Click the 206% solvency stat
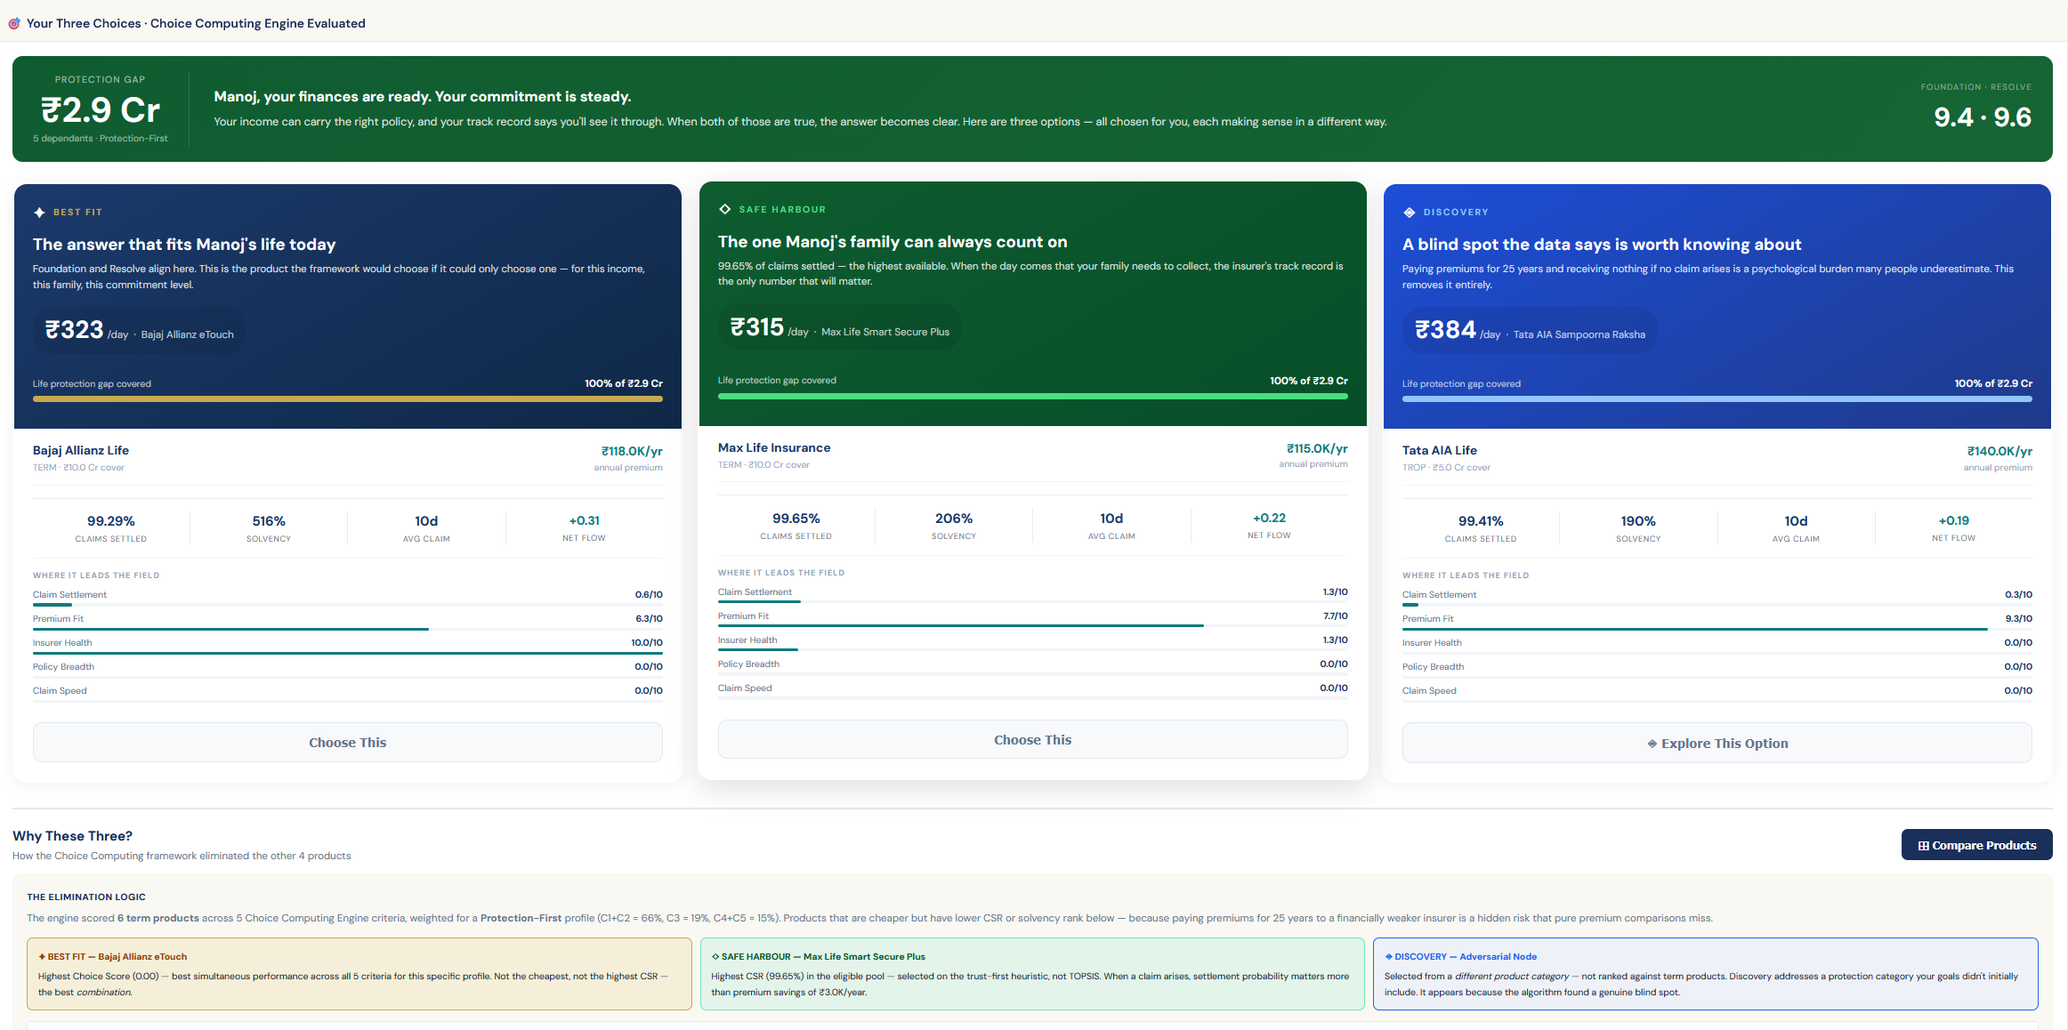2068x1030 pixels. pyautogui.click(x=954, y=527)
